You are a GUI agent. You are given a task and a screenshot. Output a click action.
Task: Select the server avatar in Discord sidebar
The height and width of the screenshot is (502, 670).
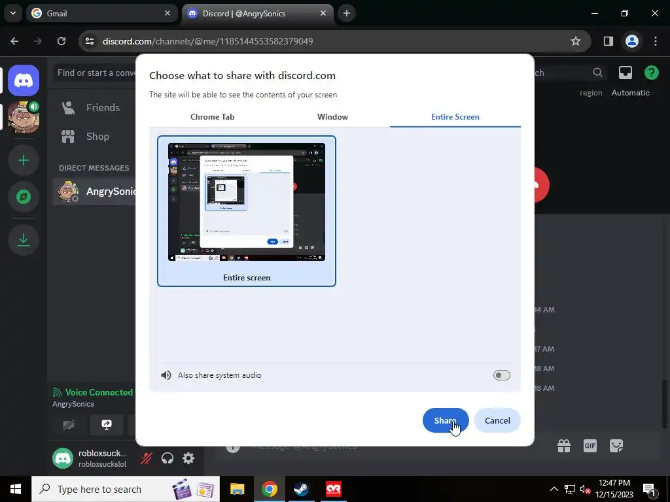pyautogui.click(x=24, y=117)
